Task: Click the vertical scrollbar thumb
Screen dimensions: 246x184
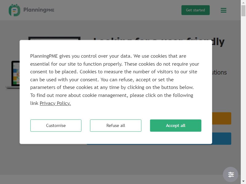Action: (243, 11)
